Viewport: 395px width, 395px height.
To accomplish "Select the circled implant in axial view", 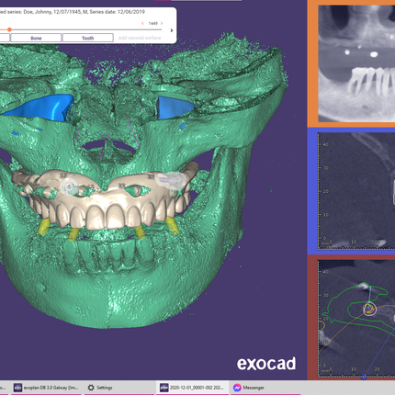I will click(x=369, y=309).
